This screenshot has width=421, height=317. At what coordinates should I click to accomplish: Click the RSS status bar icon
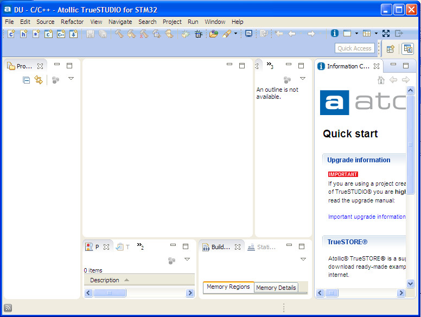(x=8, y=308)
